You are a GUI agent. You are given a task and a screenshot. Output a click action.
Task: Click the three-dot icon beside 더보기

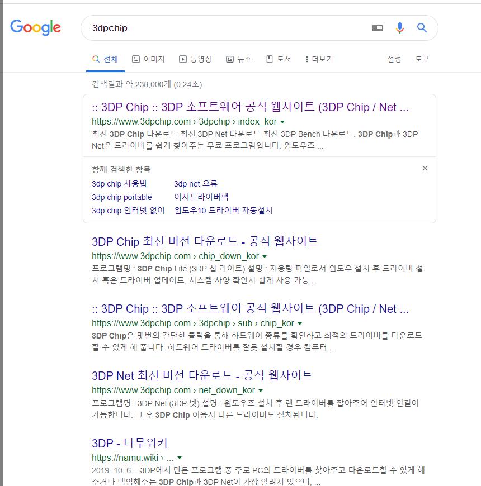tap(306, 59)
